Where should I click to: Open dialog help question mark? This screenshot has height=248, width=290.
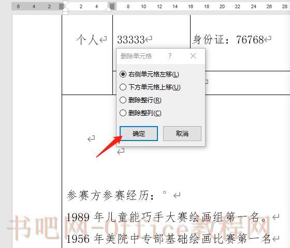[x=170, y=56]
